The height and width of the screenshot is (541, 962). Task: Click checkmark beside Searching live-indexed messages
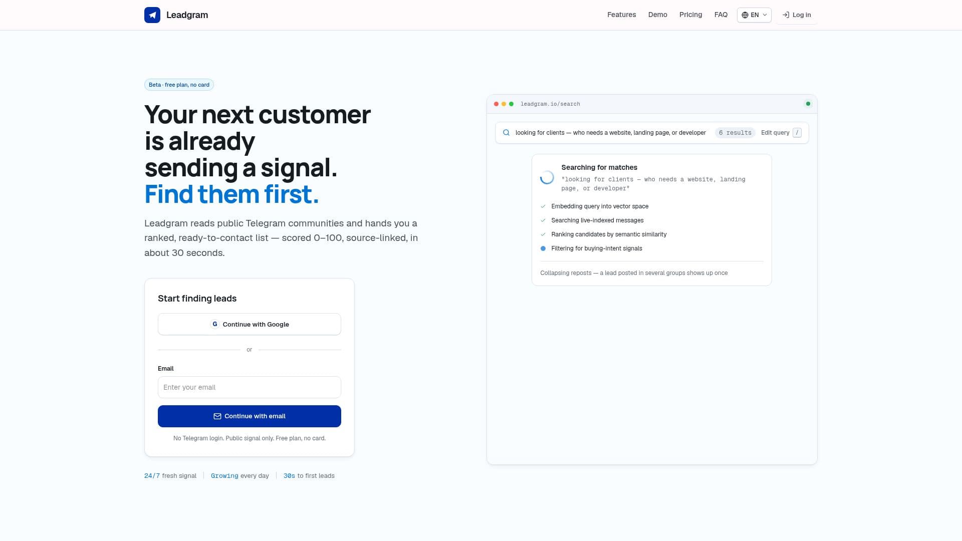tap(543, 220)
